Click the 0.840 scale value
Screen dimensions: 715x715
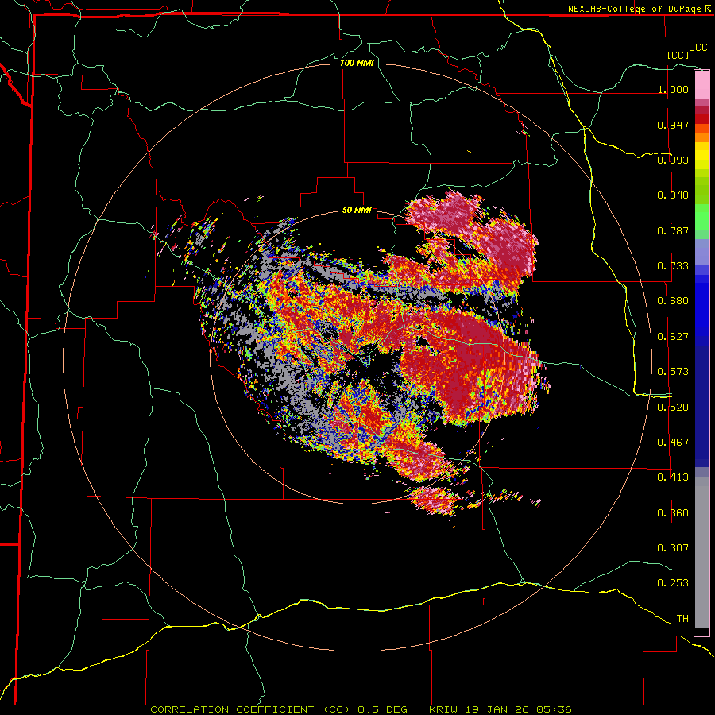tap(673, 195)
